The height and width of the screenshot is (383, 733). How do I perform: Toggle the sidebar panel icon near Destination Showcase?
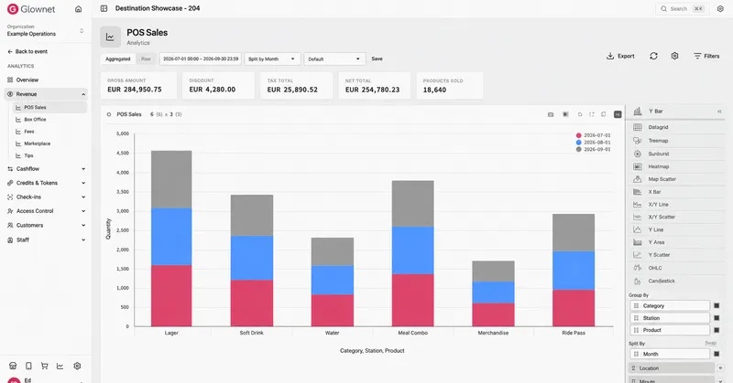click(104, 8)
